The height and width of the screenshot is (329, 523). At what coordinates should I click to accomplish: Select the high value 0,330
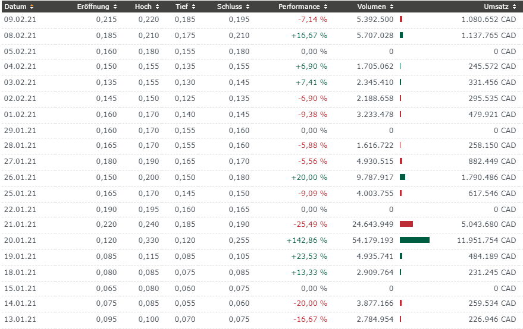[149, 241]
